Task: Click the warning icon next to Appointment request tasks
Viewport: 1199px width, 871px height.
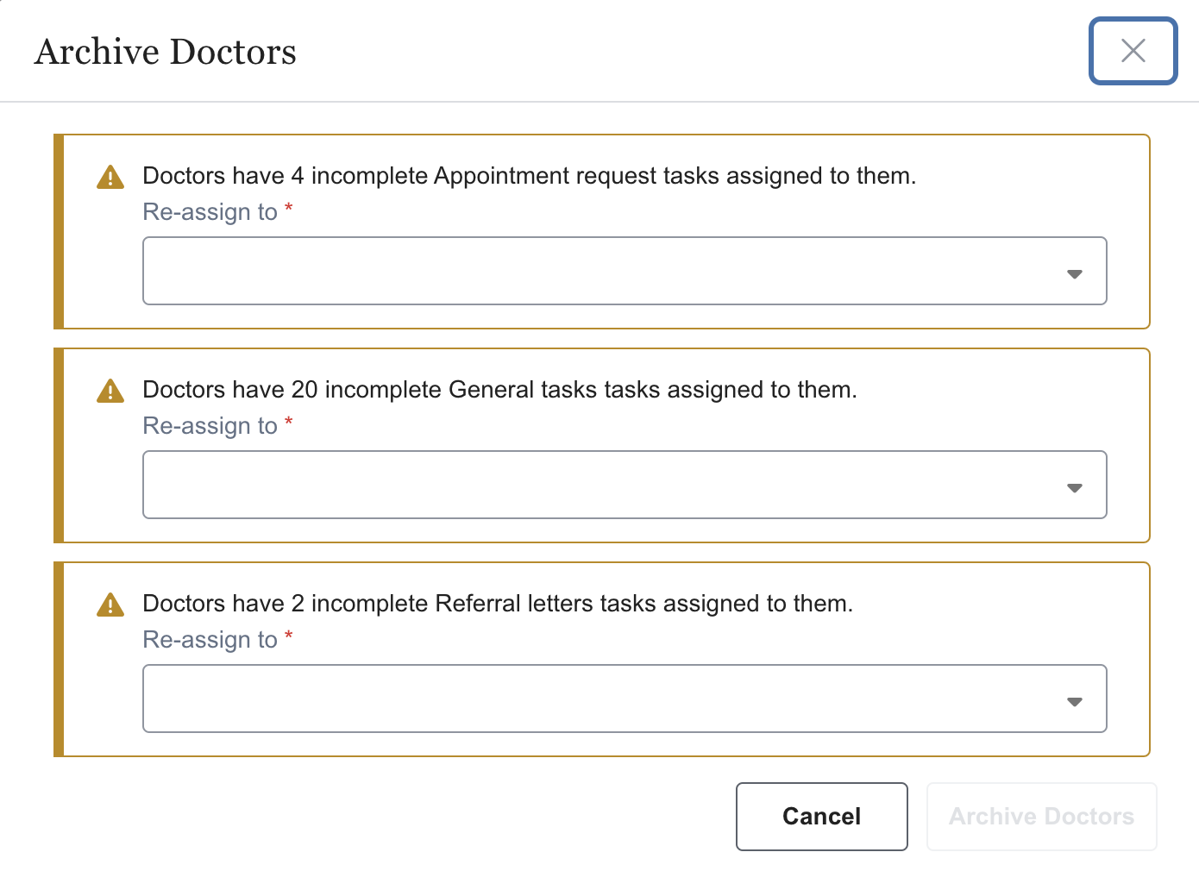Action: [x=110, y=176]
